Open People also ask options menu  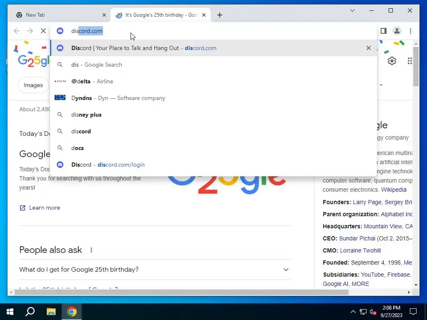[91, 250]
